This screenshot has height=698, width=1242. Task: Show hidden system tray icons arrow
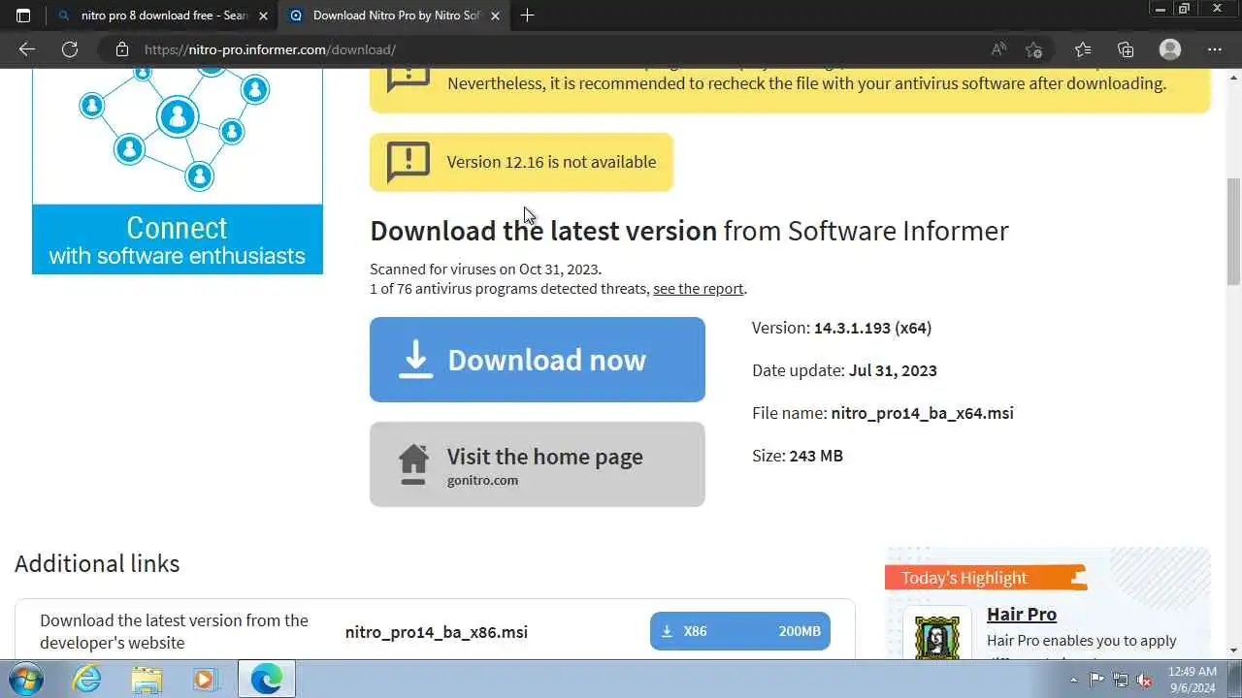point(1073,680)
